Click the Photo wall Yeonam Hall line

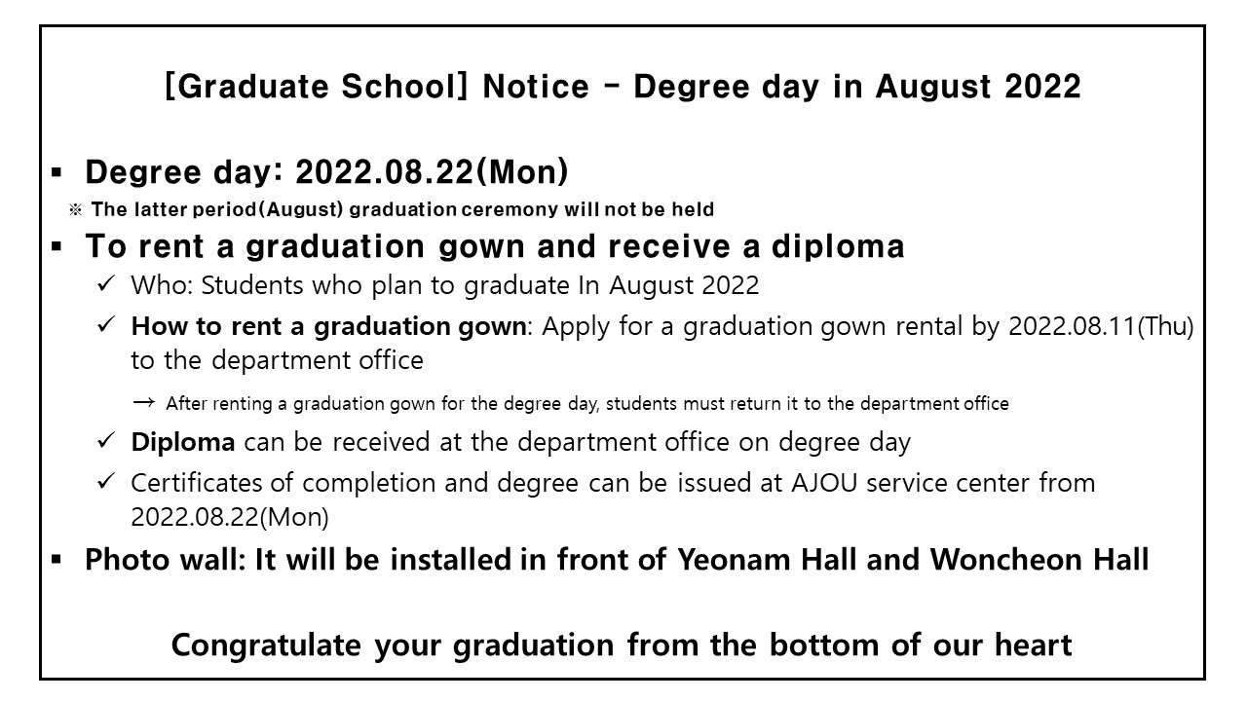[618, 560]
